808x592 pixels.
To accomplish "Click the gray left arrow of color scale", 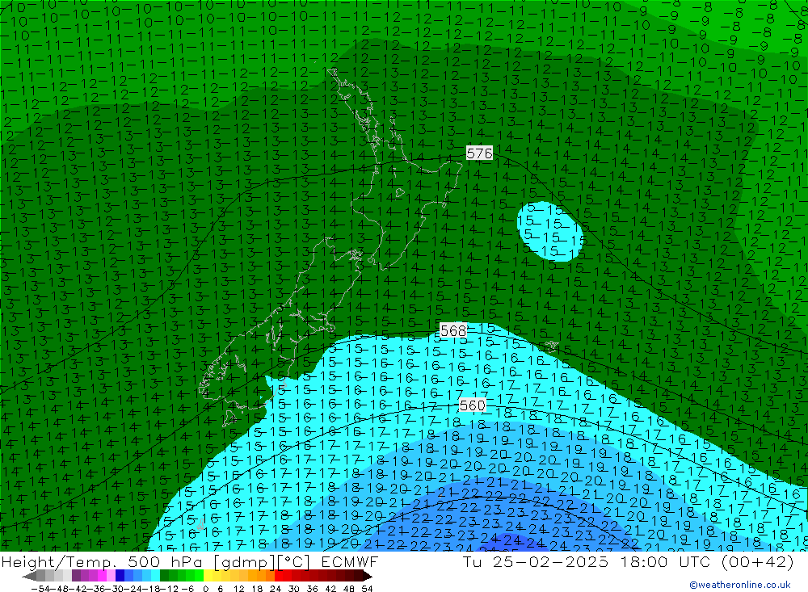I will coord(29,577).
